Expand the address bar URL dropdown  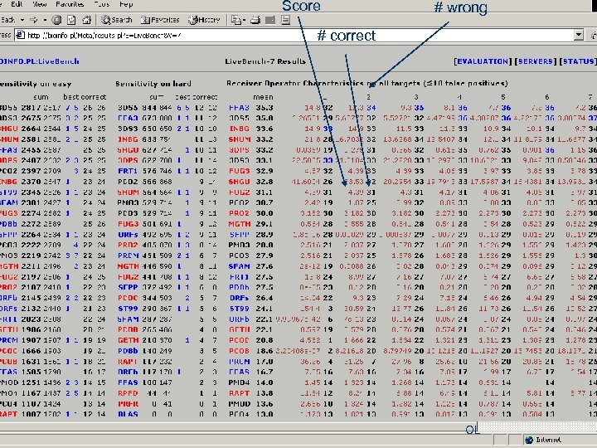(579, 36)
